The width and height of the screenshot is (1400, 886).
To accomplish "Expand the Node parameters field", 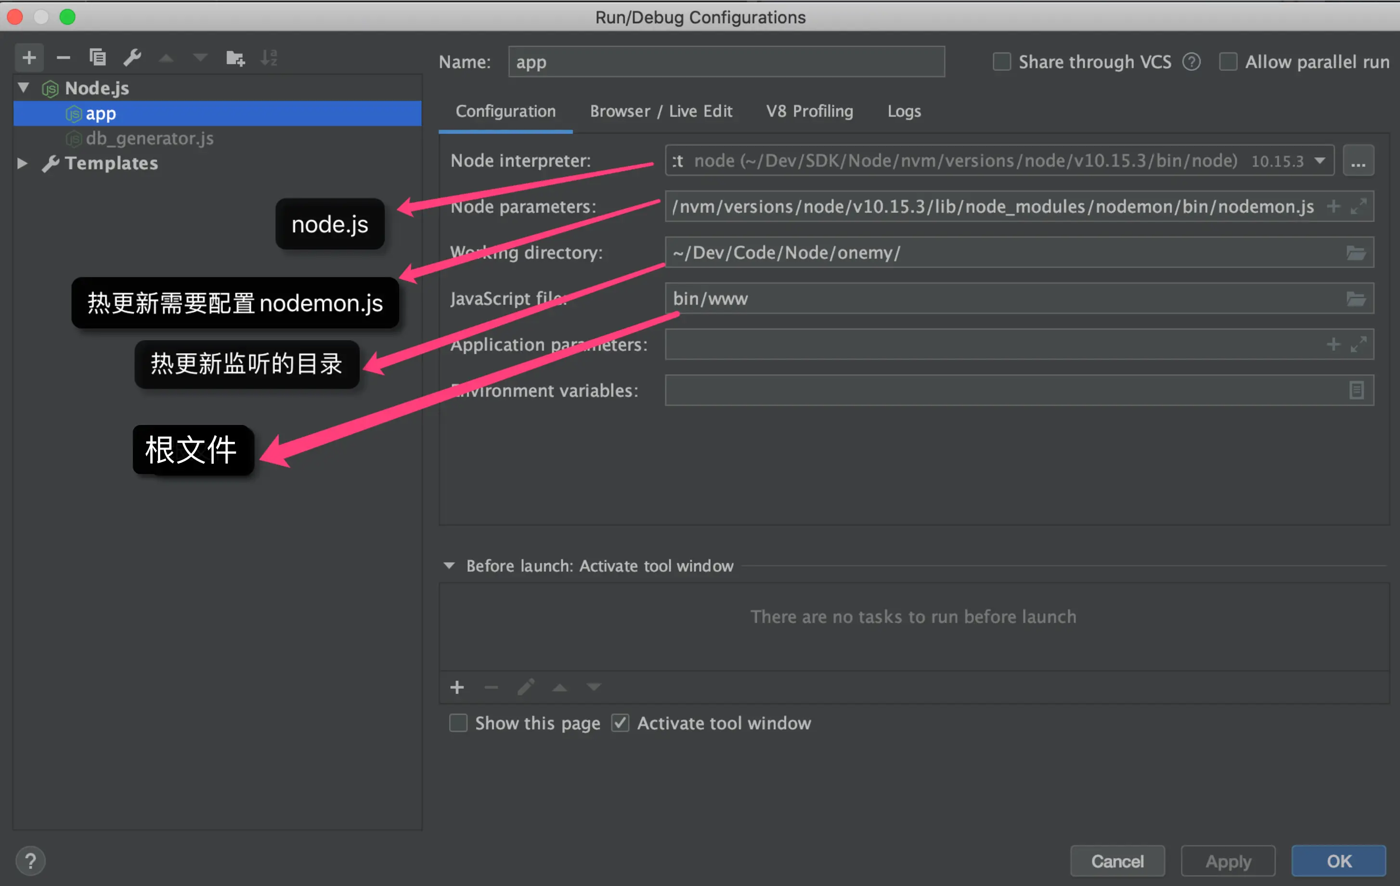I will click(1358, 206).
